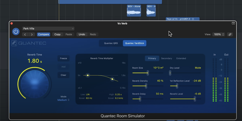
Task: Click the Quantec logo icon
Action: click(14, 43)
